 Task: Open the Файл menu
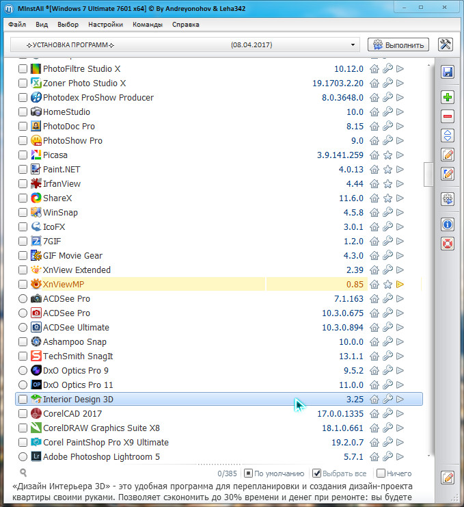coord(17,25)
